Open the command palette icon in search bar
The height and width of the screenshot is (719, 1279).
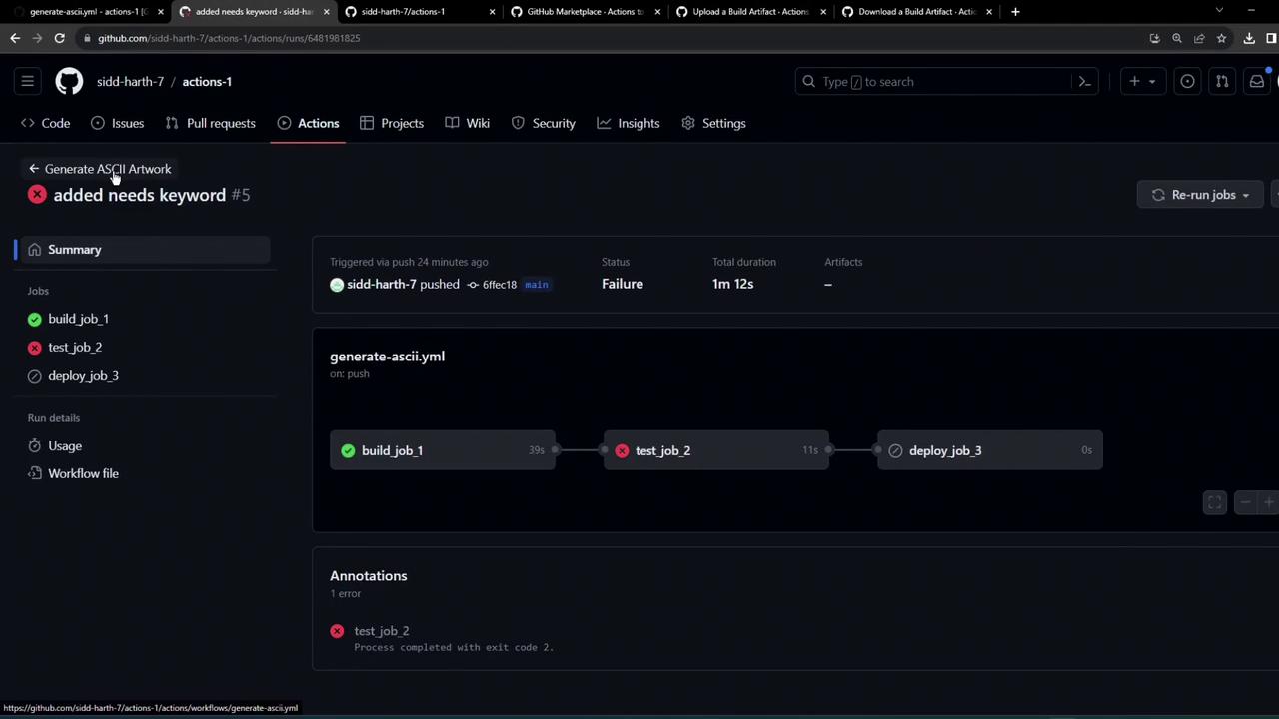click(x=1084, y=82)
